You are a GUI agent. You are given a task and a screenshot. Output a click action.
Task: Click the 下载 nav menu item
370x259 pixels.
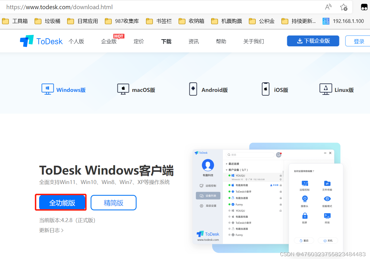click(166, 41)
